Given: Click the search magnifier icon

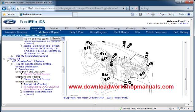Looking at the screenshot, I should 188,8.
